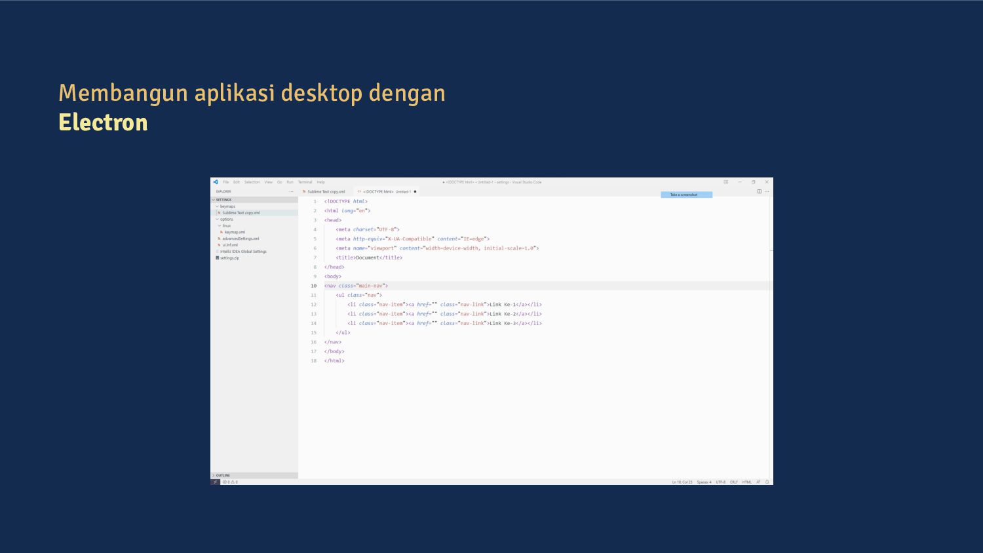Click the feedback icon in status bar

click(x=759, y=482)
